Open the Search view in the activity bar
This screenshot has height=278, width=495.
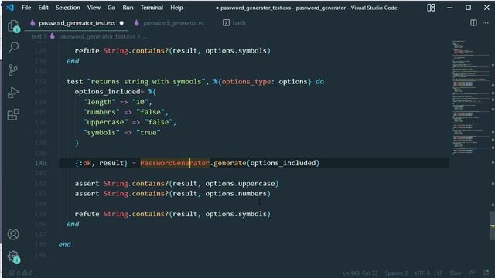coord(13,48)
